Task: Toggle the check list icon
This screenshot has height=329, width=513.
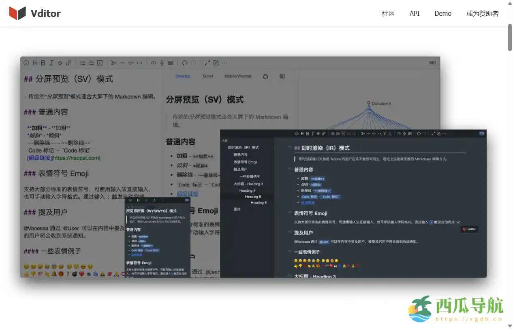Action: [100, 63]
